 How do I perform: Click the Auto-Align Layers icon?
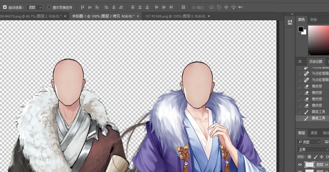click(x=183, y=8)
